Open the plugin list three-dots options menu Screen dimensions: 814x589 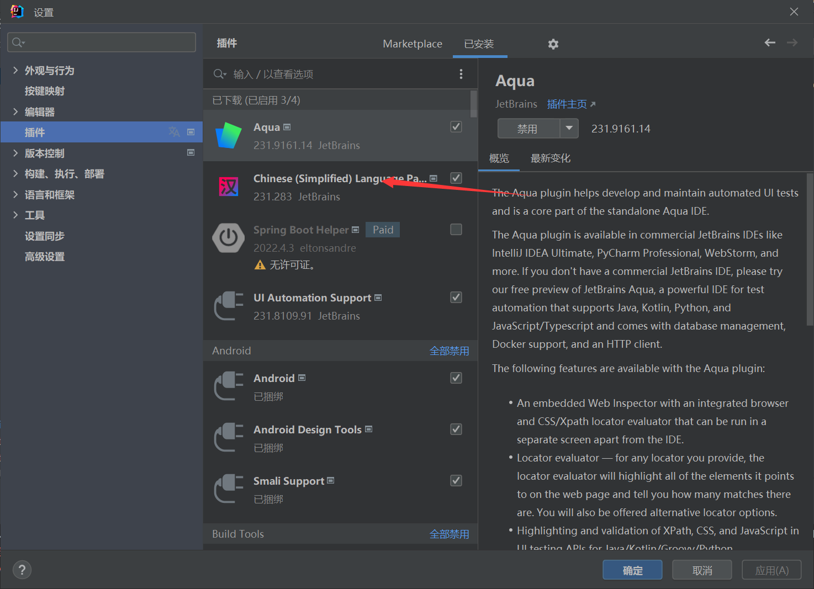point(461,74)
